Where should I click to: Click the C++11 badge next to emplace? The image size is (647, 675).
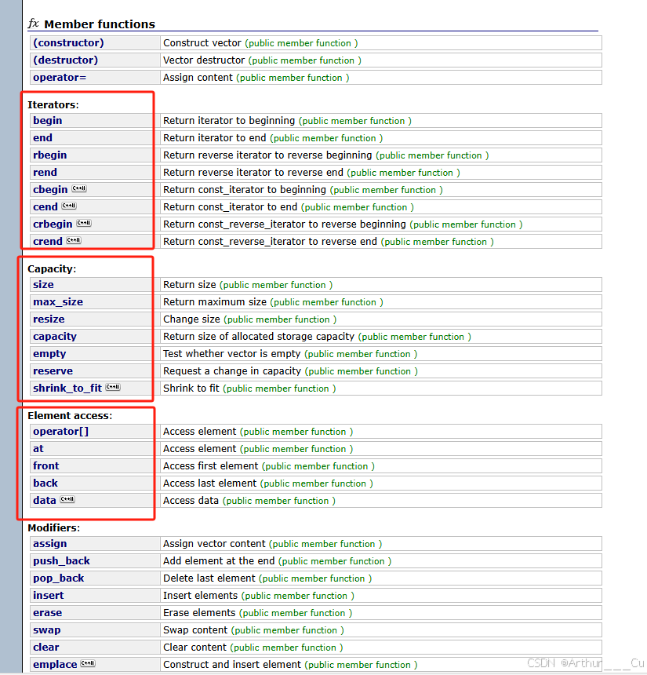pyautogui.click(x=88, y=663)
